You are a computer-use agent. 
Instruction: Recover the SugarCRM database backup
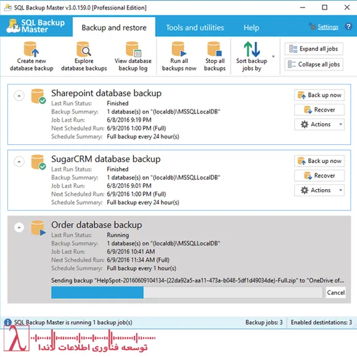click(319, 176)
